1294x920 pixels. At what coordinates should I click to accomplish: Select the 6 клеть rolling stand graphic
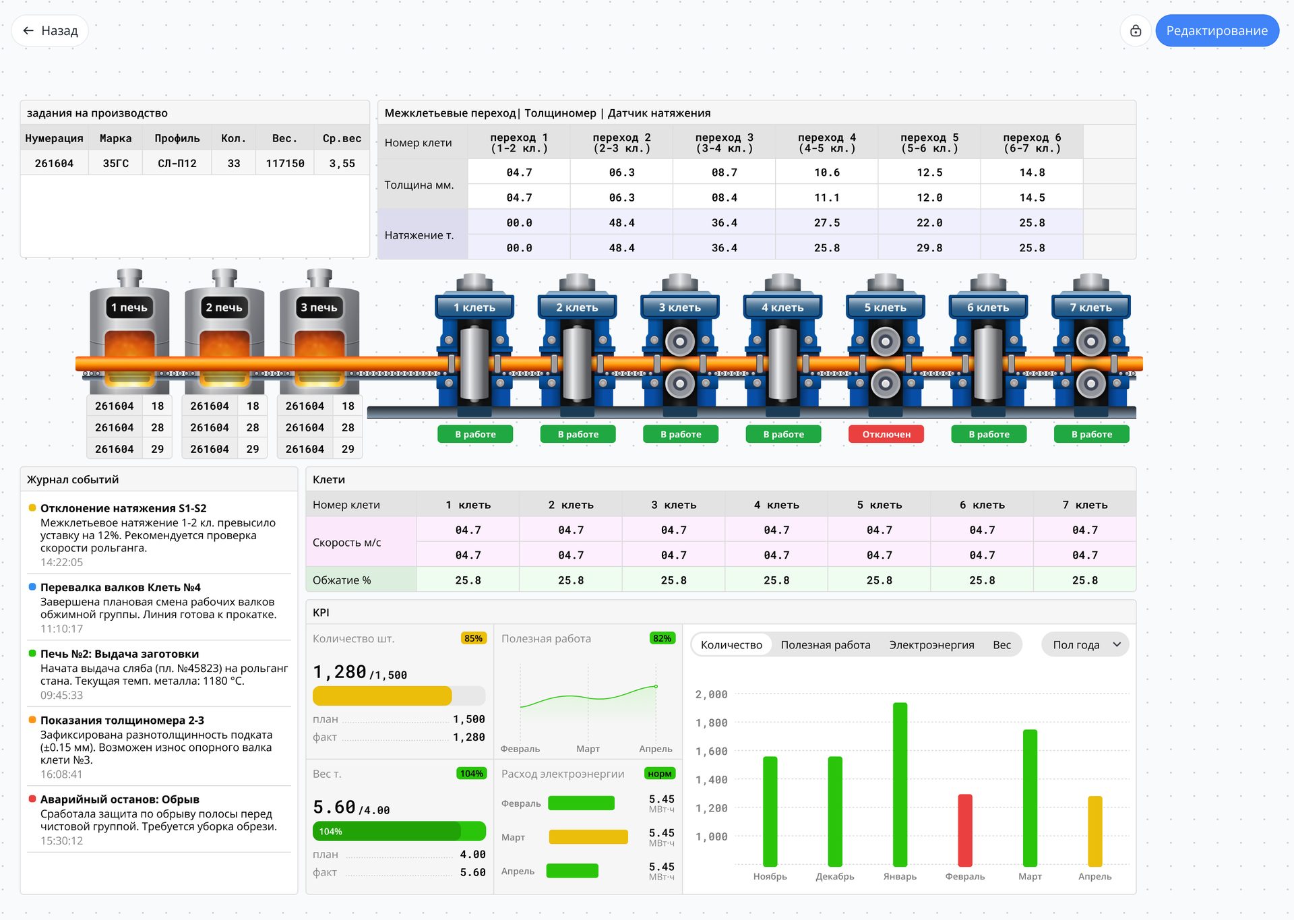pyautogui.click(x=989, y=344)
